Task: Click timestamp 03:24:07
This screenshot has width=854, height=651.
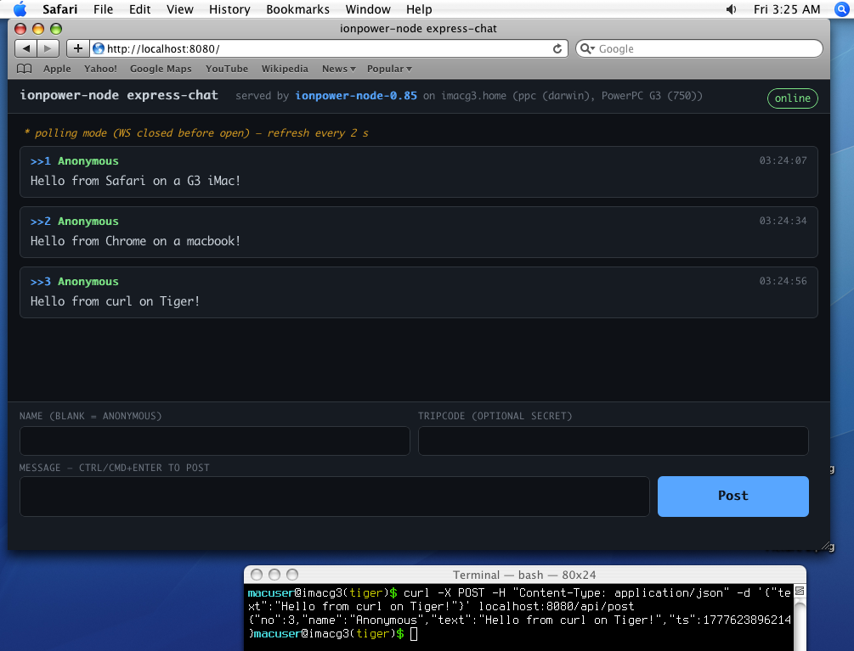Action: point(783,160)
